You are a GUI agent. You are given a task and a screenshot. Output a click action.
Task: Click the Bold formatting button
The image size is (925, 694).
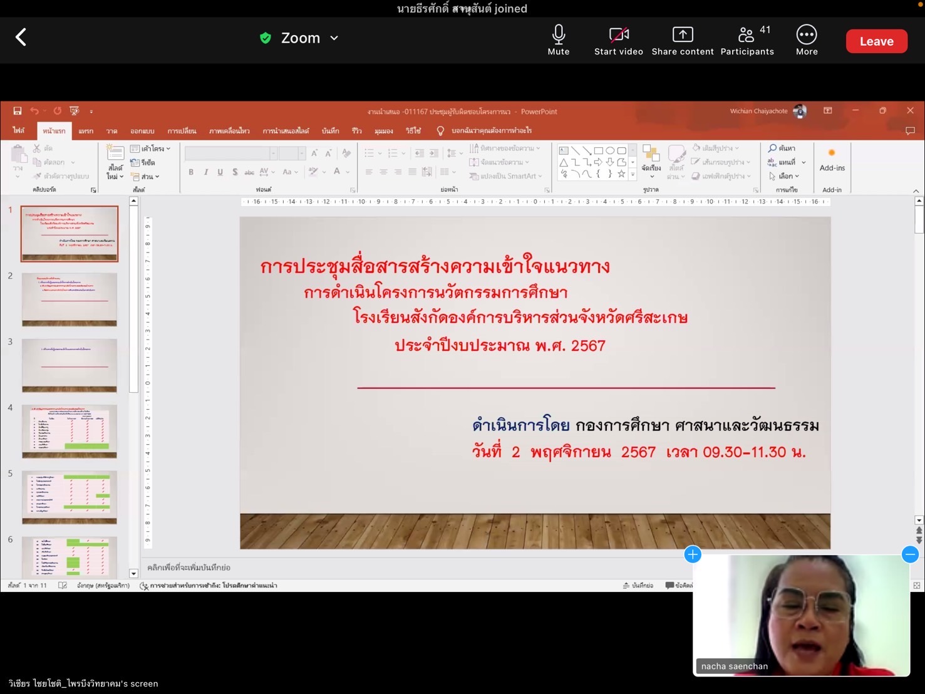click(x=191, y=172)
